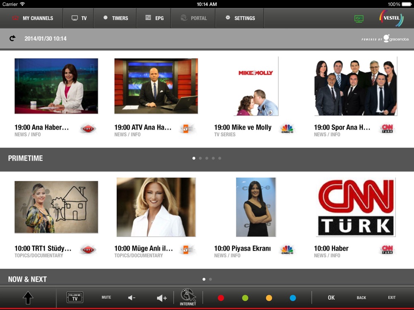Open the 19:00 Mike ve Molly title

coord(243,127)
